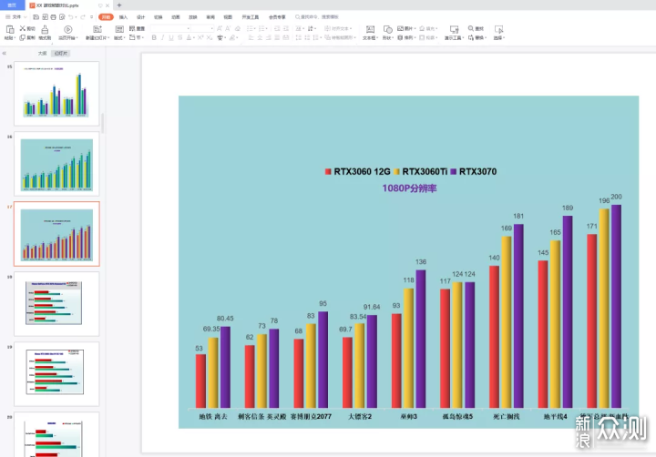
Task: Select the Home start button tab
Action: point(106,17)
